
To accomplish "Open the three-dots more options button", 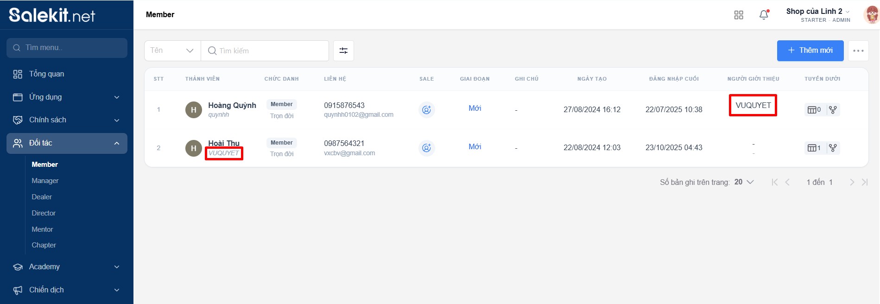I will tap(858, 51).
